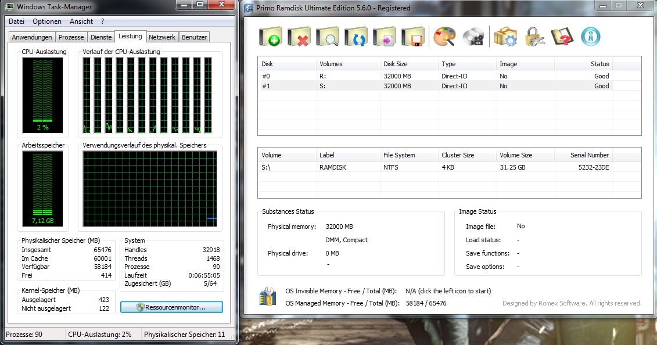This screenshot has width=657, height=345.
Task: Click the Disk column header
Action: pos(287,64)
